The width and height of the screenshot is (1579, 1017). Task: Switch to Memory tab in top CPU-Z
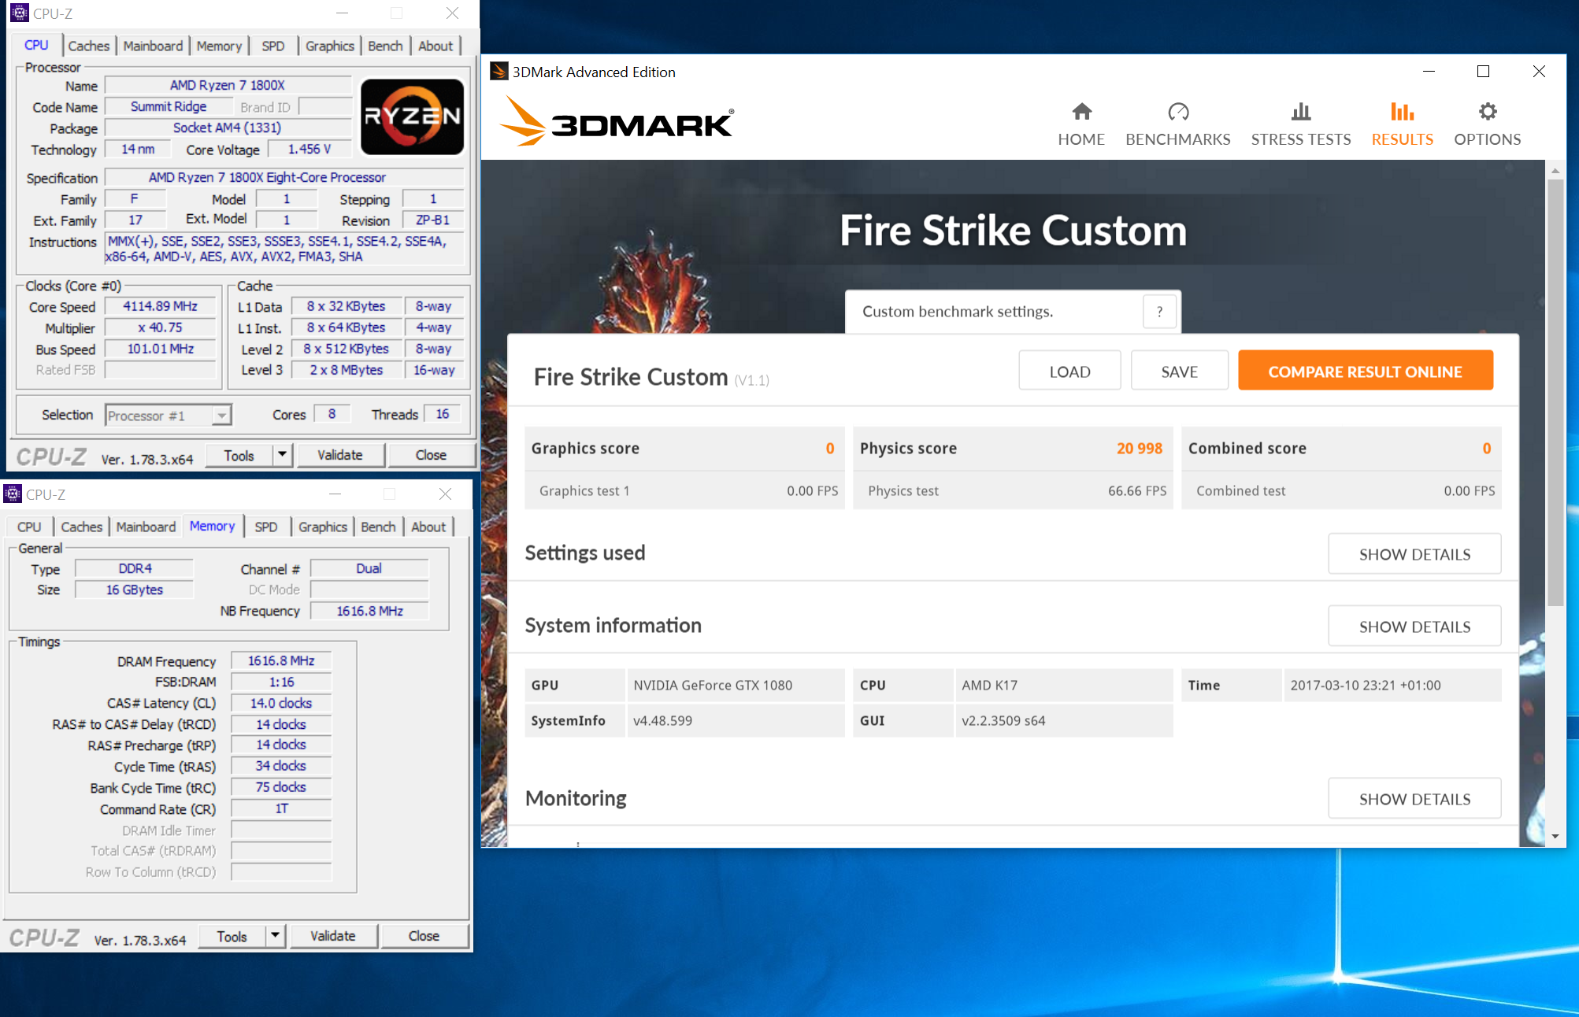point(219,46)
